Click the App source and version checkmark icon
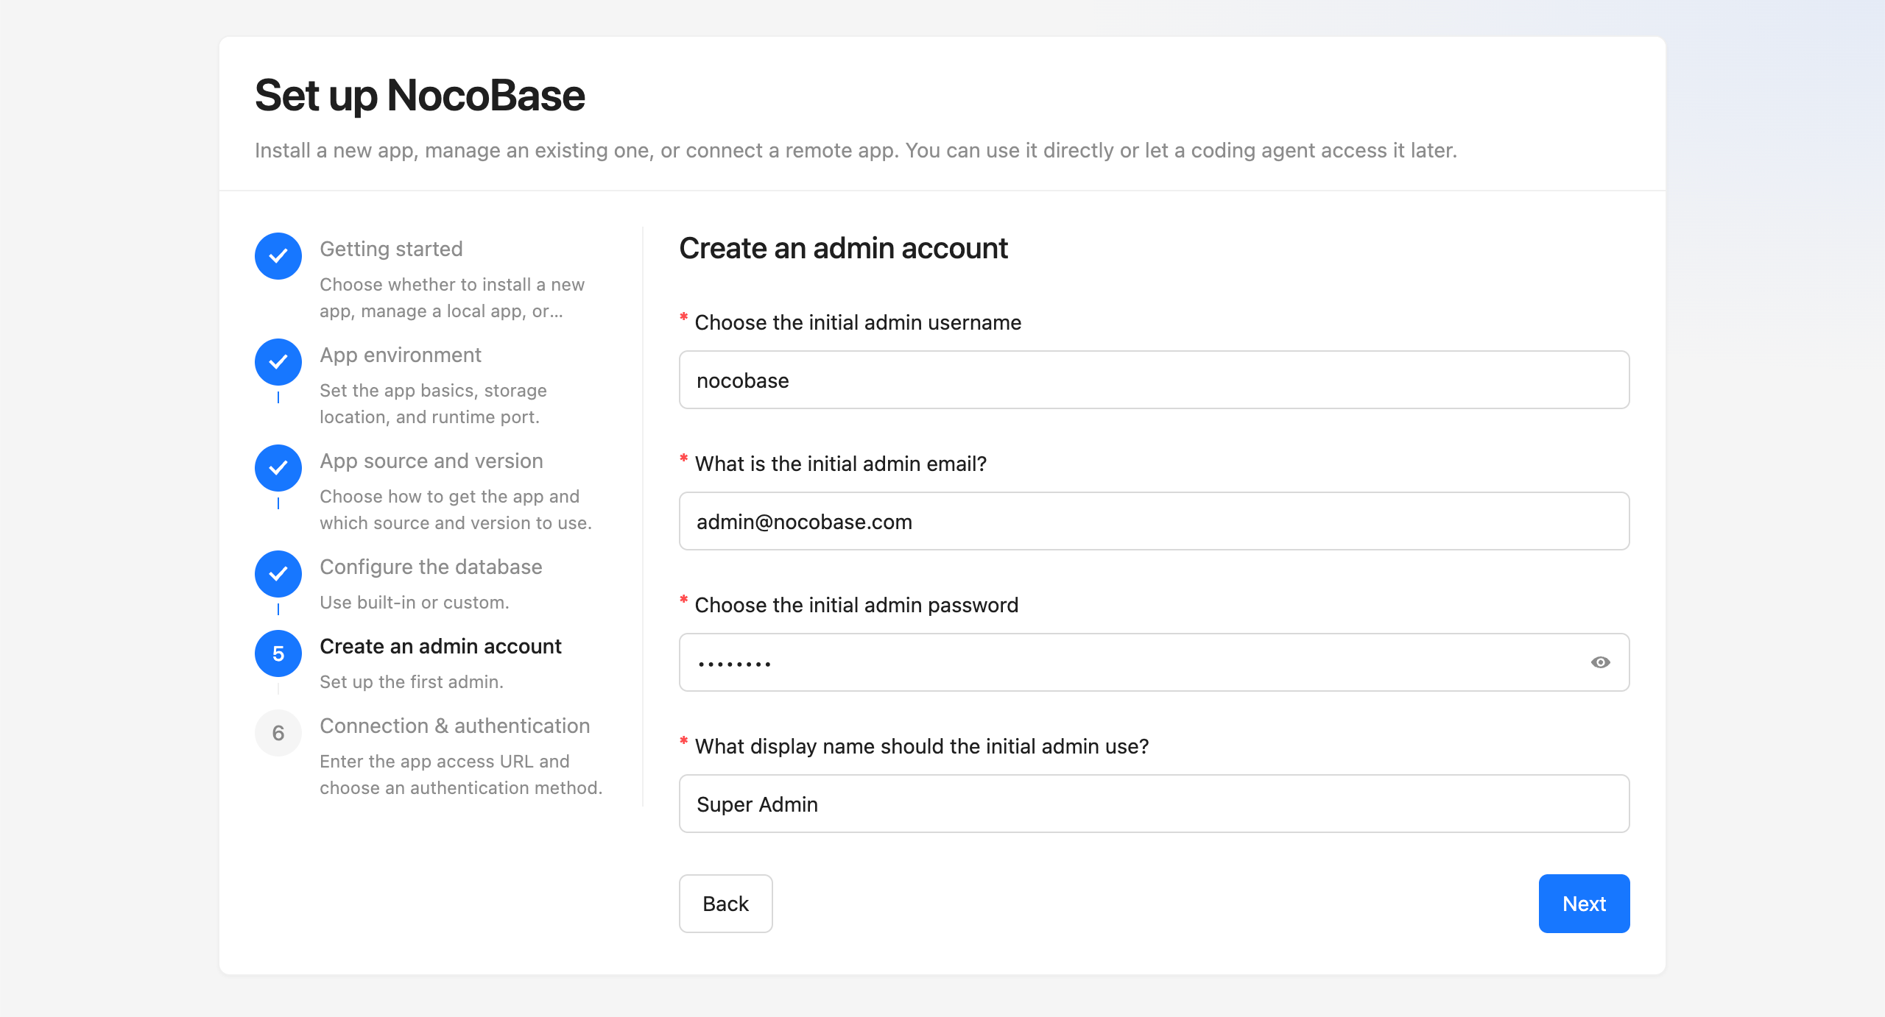 (278, 468)
